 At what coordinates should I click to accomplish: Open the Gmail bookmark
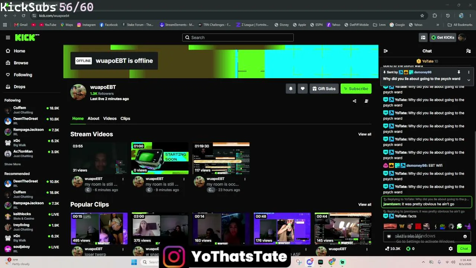click(x=21, y=25)
